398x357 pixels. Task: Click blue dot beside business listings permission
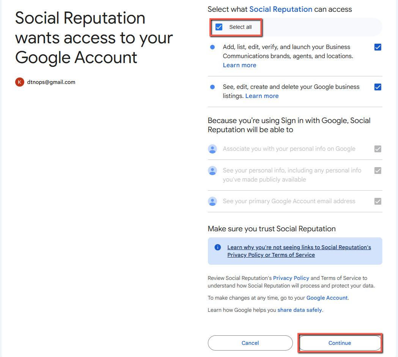[212, 87]
